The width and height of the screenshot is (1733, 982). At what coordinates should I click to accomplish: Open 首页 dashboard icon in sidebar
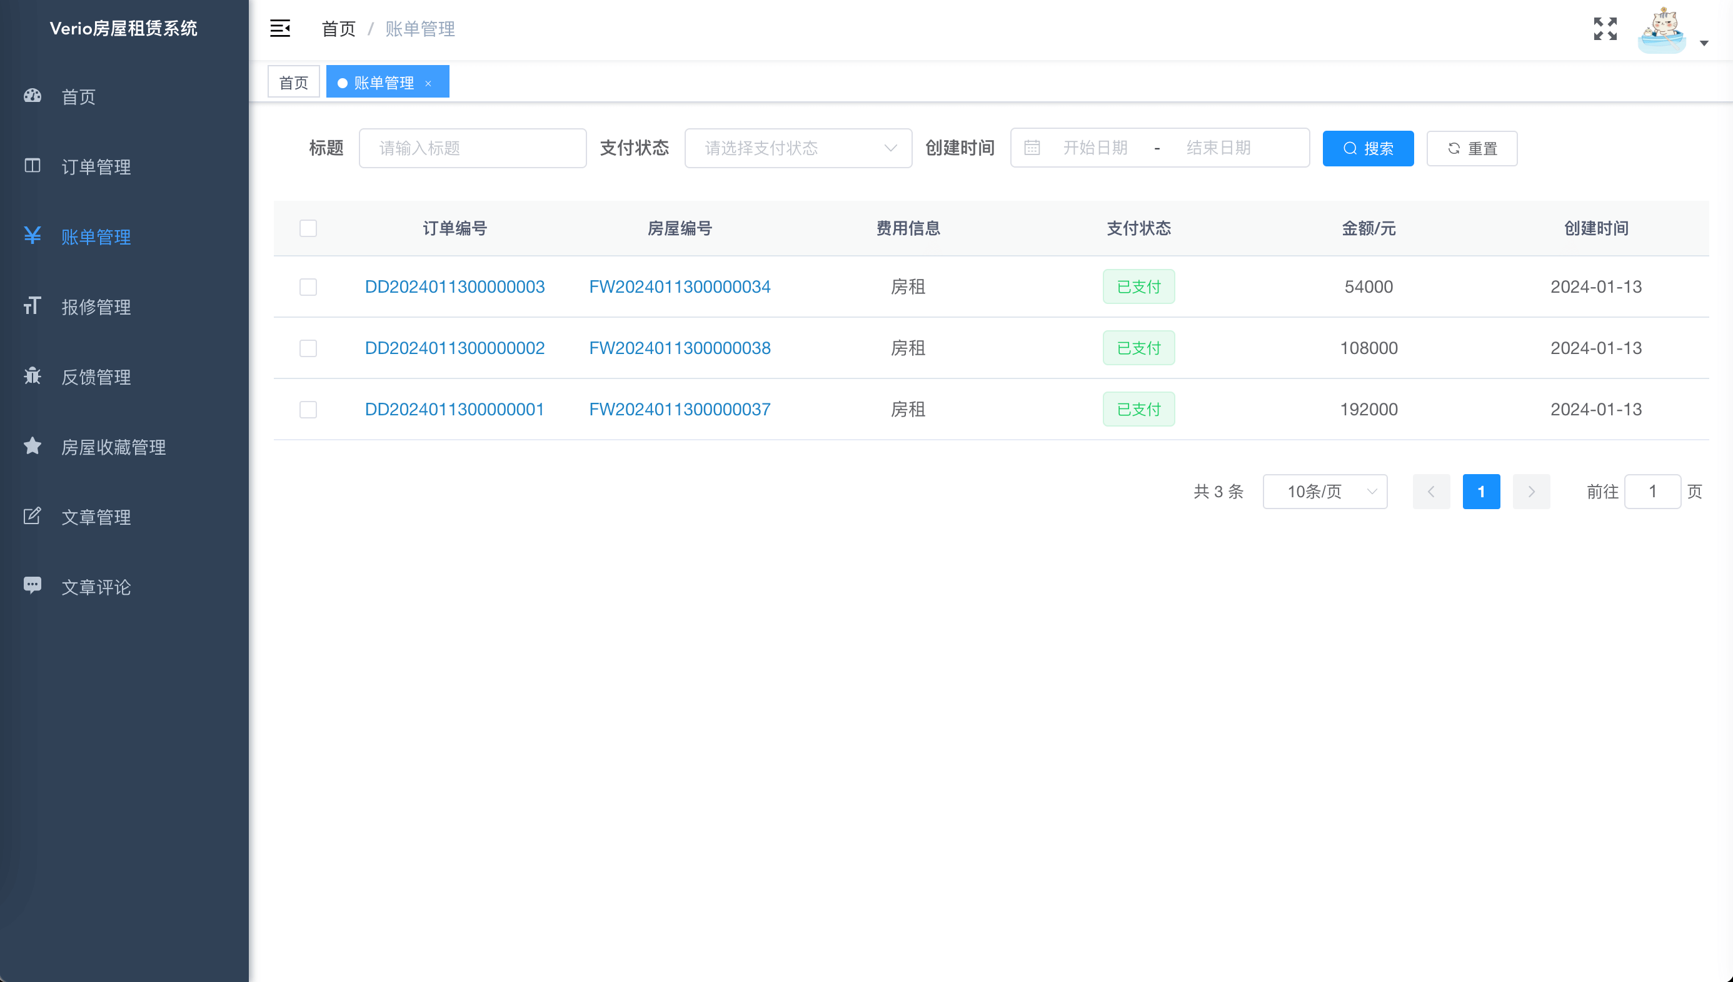tap(33, 96)
